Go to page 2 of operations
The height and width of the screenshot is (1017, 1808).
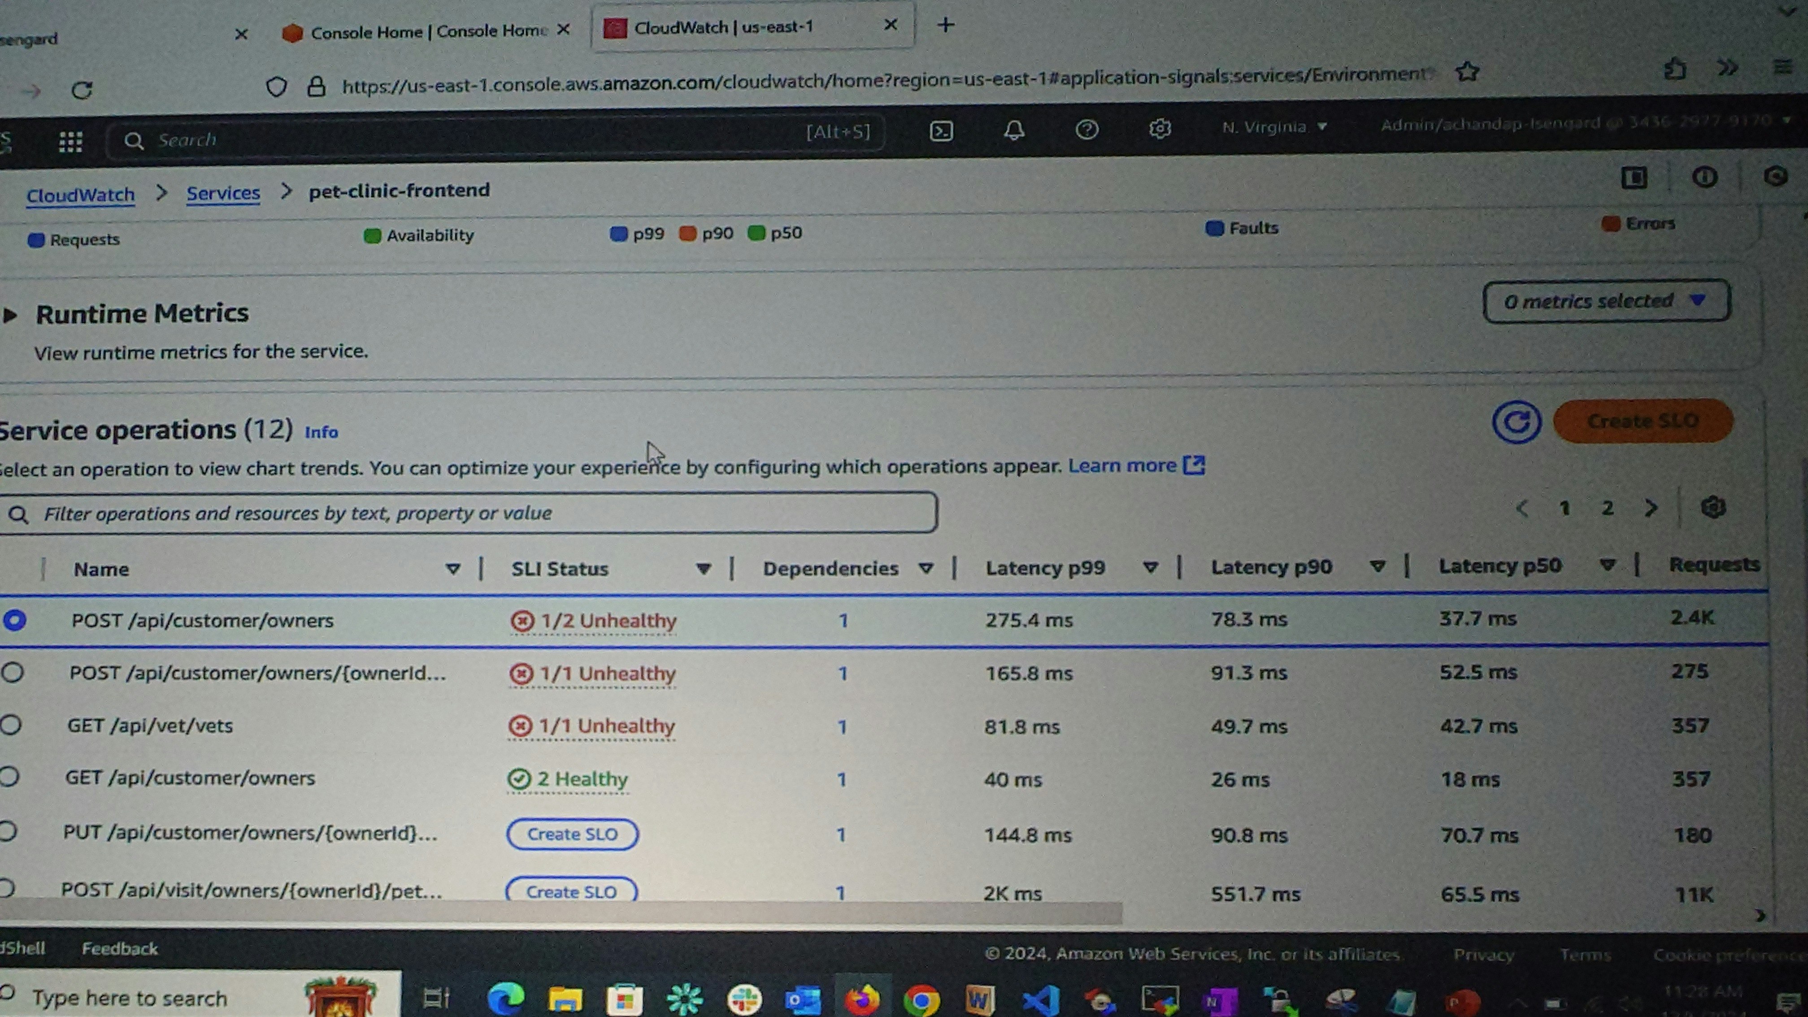pyautogui.click(x=1607, y=508)
